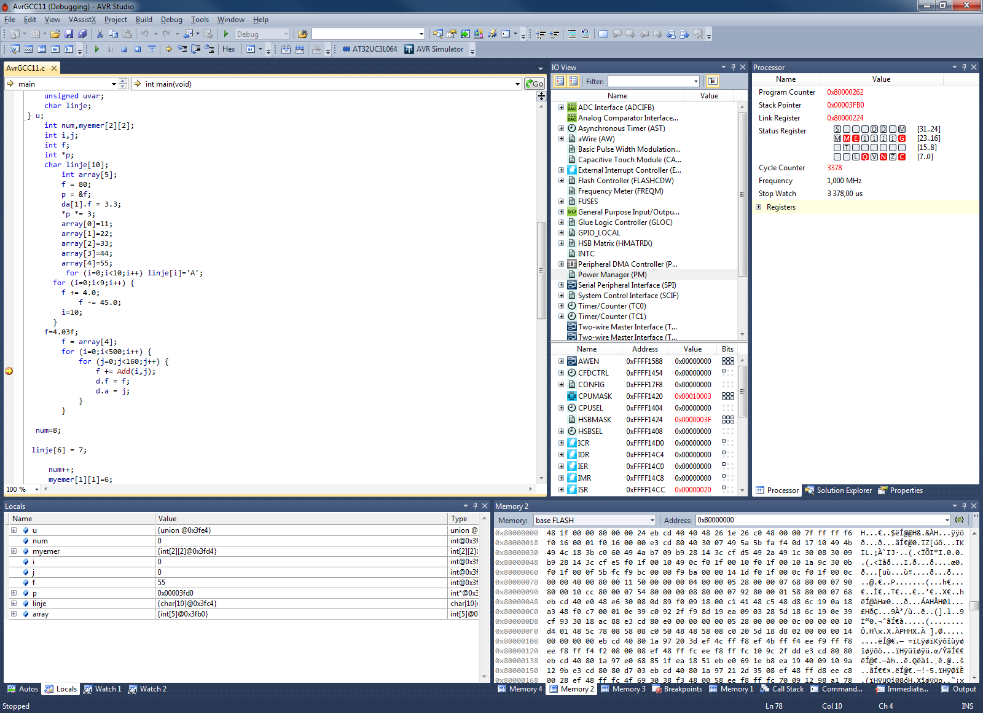The image size is (983, 713).
Task: Click the IO View filter options icon
Action: 713,81
